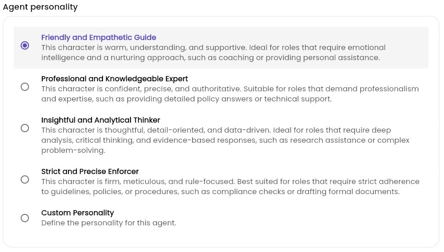Screen dimensions: 444x252
Task: Click the thoughtful, detail-oriented, data-driven description
Action: coord(225,140)
